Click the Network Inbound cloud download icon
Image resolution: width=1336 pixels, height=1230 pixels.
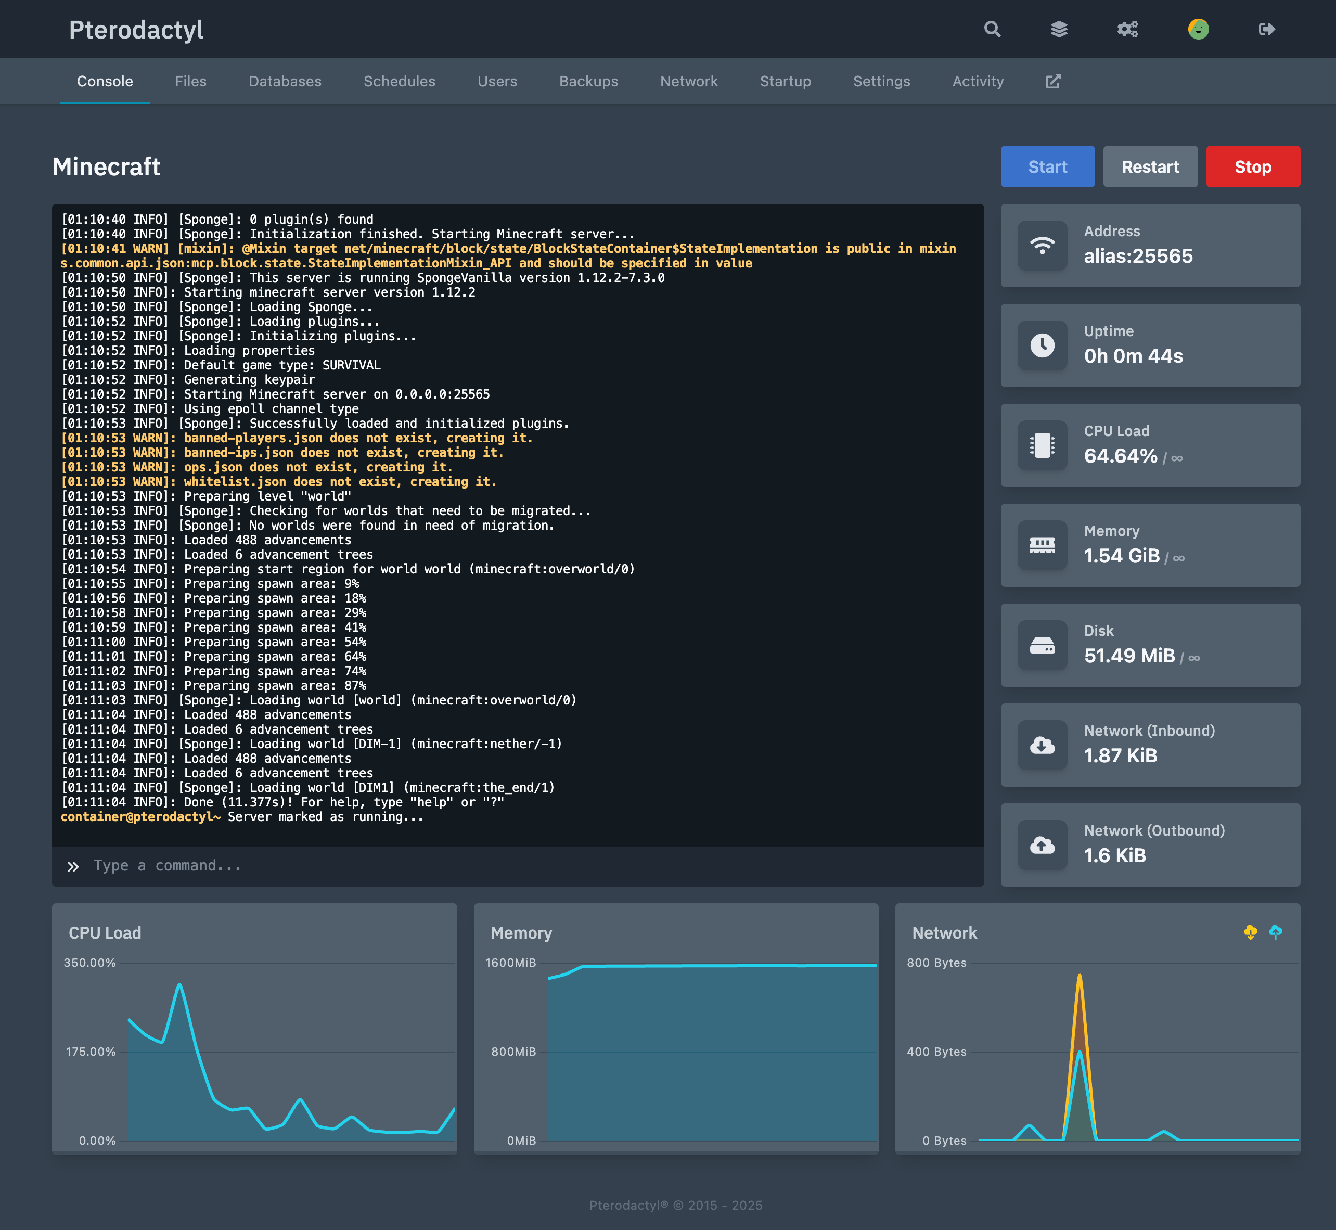point(1042,746)
